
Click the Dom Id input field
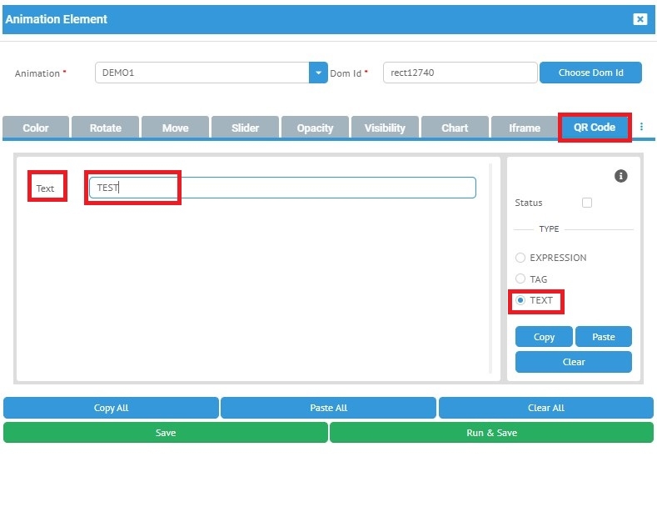click(460, 73)
